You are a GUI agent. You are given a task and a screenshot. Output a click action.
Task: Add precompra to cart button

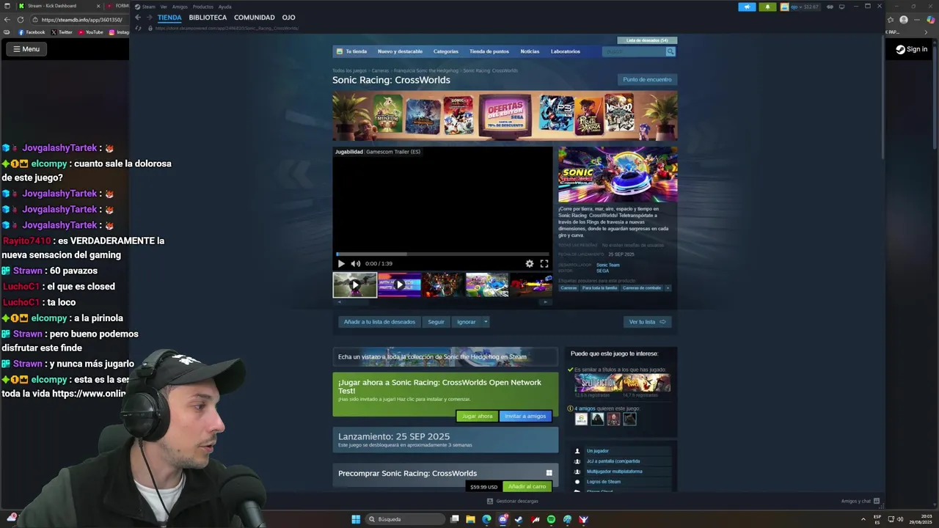click(x=527, y=486)
